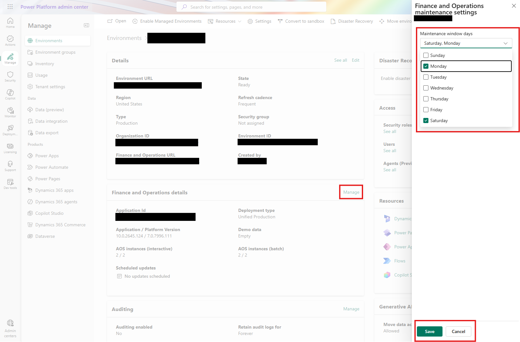
Task: Click Manage link in Auditing section
Action: tap(351, 309)
